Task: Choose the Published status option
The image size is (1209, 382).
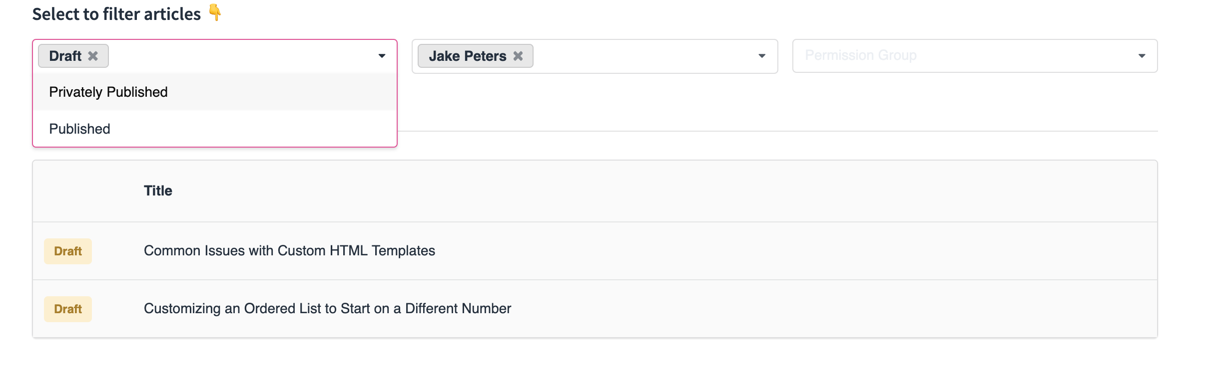Action: click(x=80, y=129)
